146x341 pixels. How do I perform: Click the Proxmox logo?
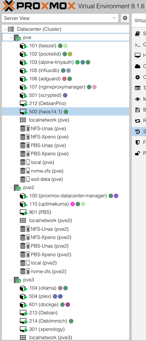pyautogui.click(x=39, y=6)
